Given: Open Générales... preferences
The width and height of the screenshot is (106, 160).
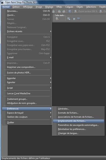Looking at the screenshot, I should point(78,109).
